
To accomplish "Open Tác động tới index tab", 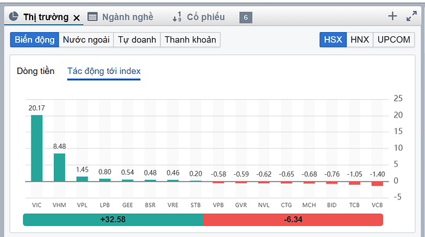I will 104,71.
